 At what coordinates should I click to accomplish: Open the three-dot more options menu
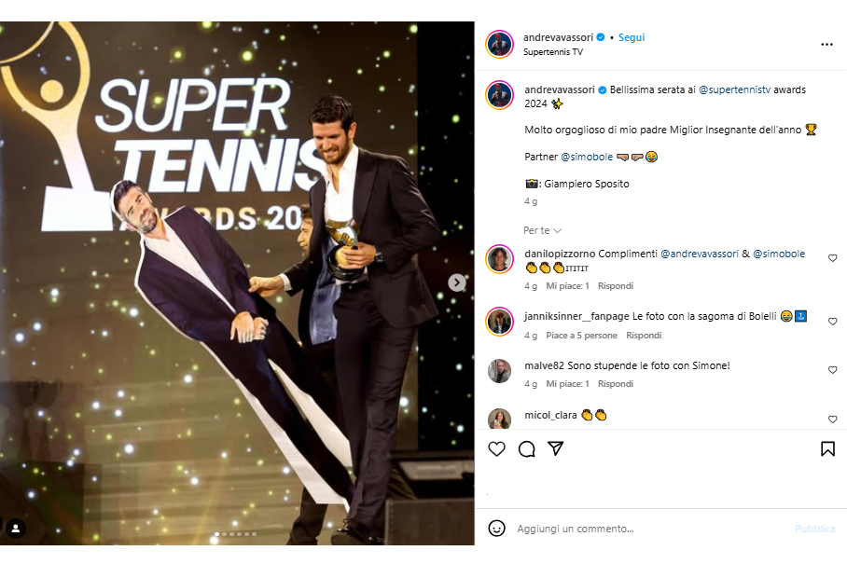(826, 45)
